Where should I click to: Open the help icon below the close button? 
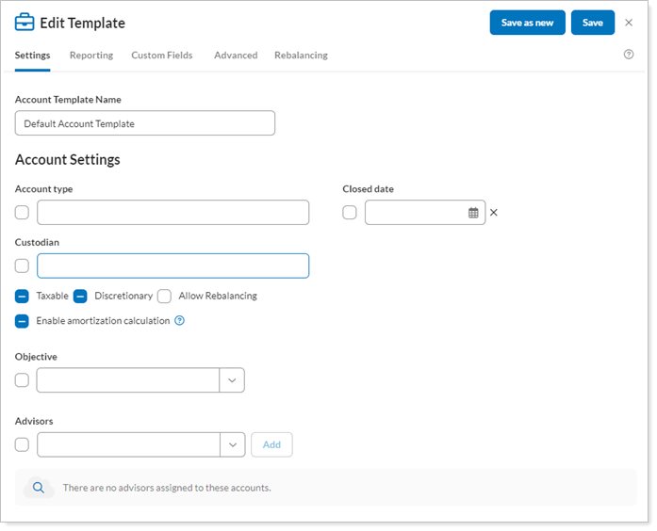tap(629, 55)
